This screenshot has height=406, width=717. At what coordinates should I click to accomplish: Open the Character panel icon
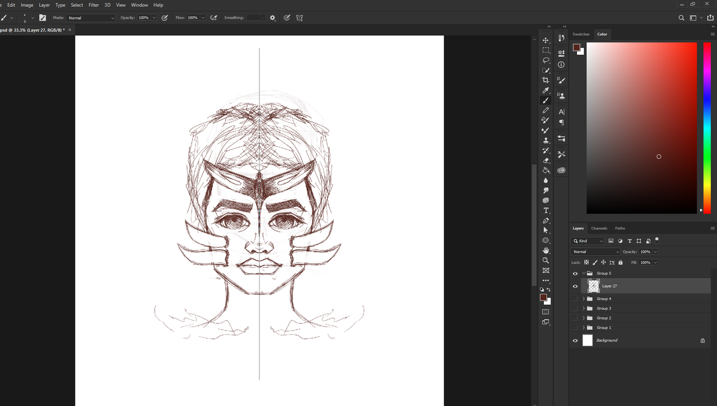click(561, 112)
